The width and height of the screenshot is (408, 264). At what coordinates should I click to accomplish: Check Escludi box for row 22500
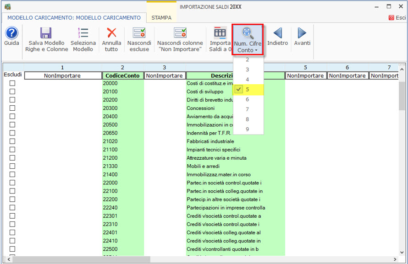point(12,249)
